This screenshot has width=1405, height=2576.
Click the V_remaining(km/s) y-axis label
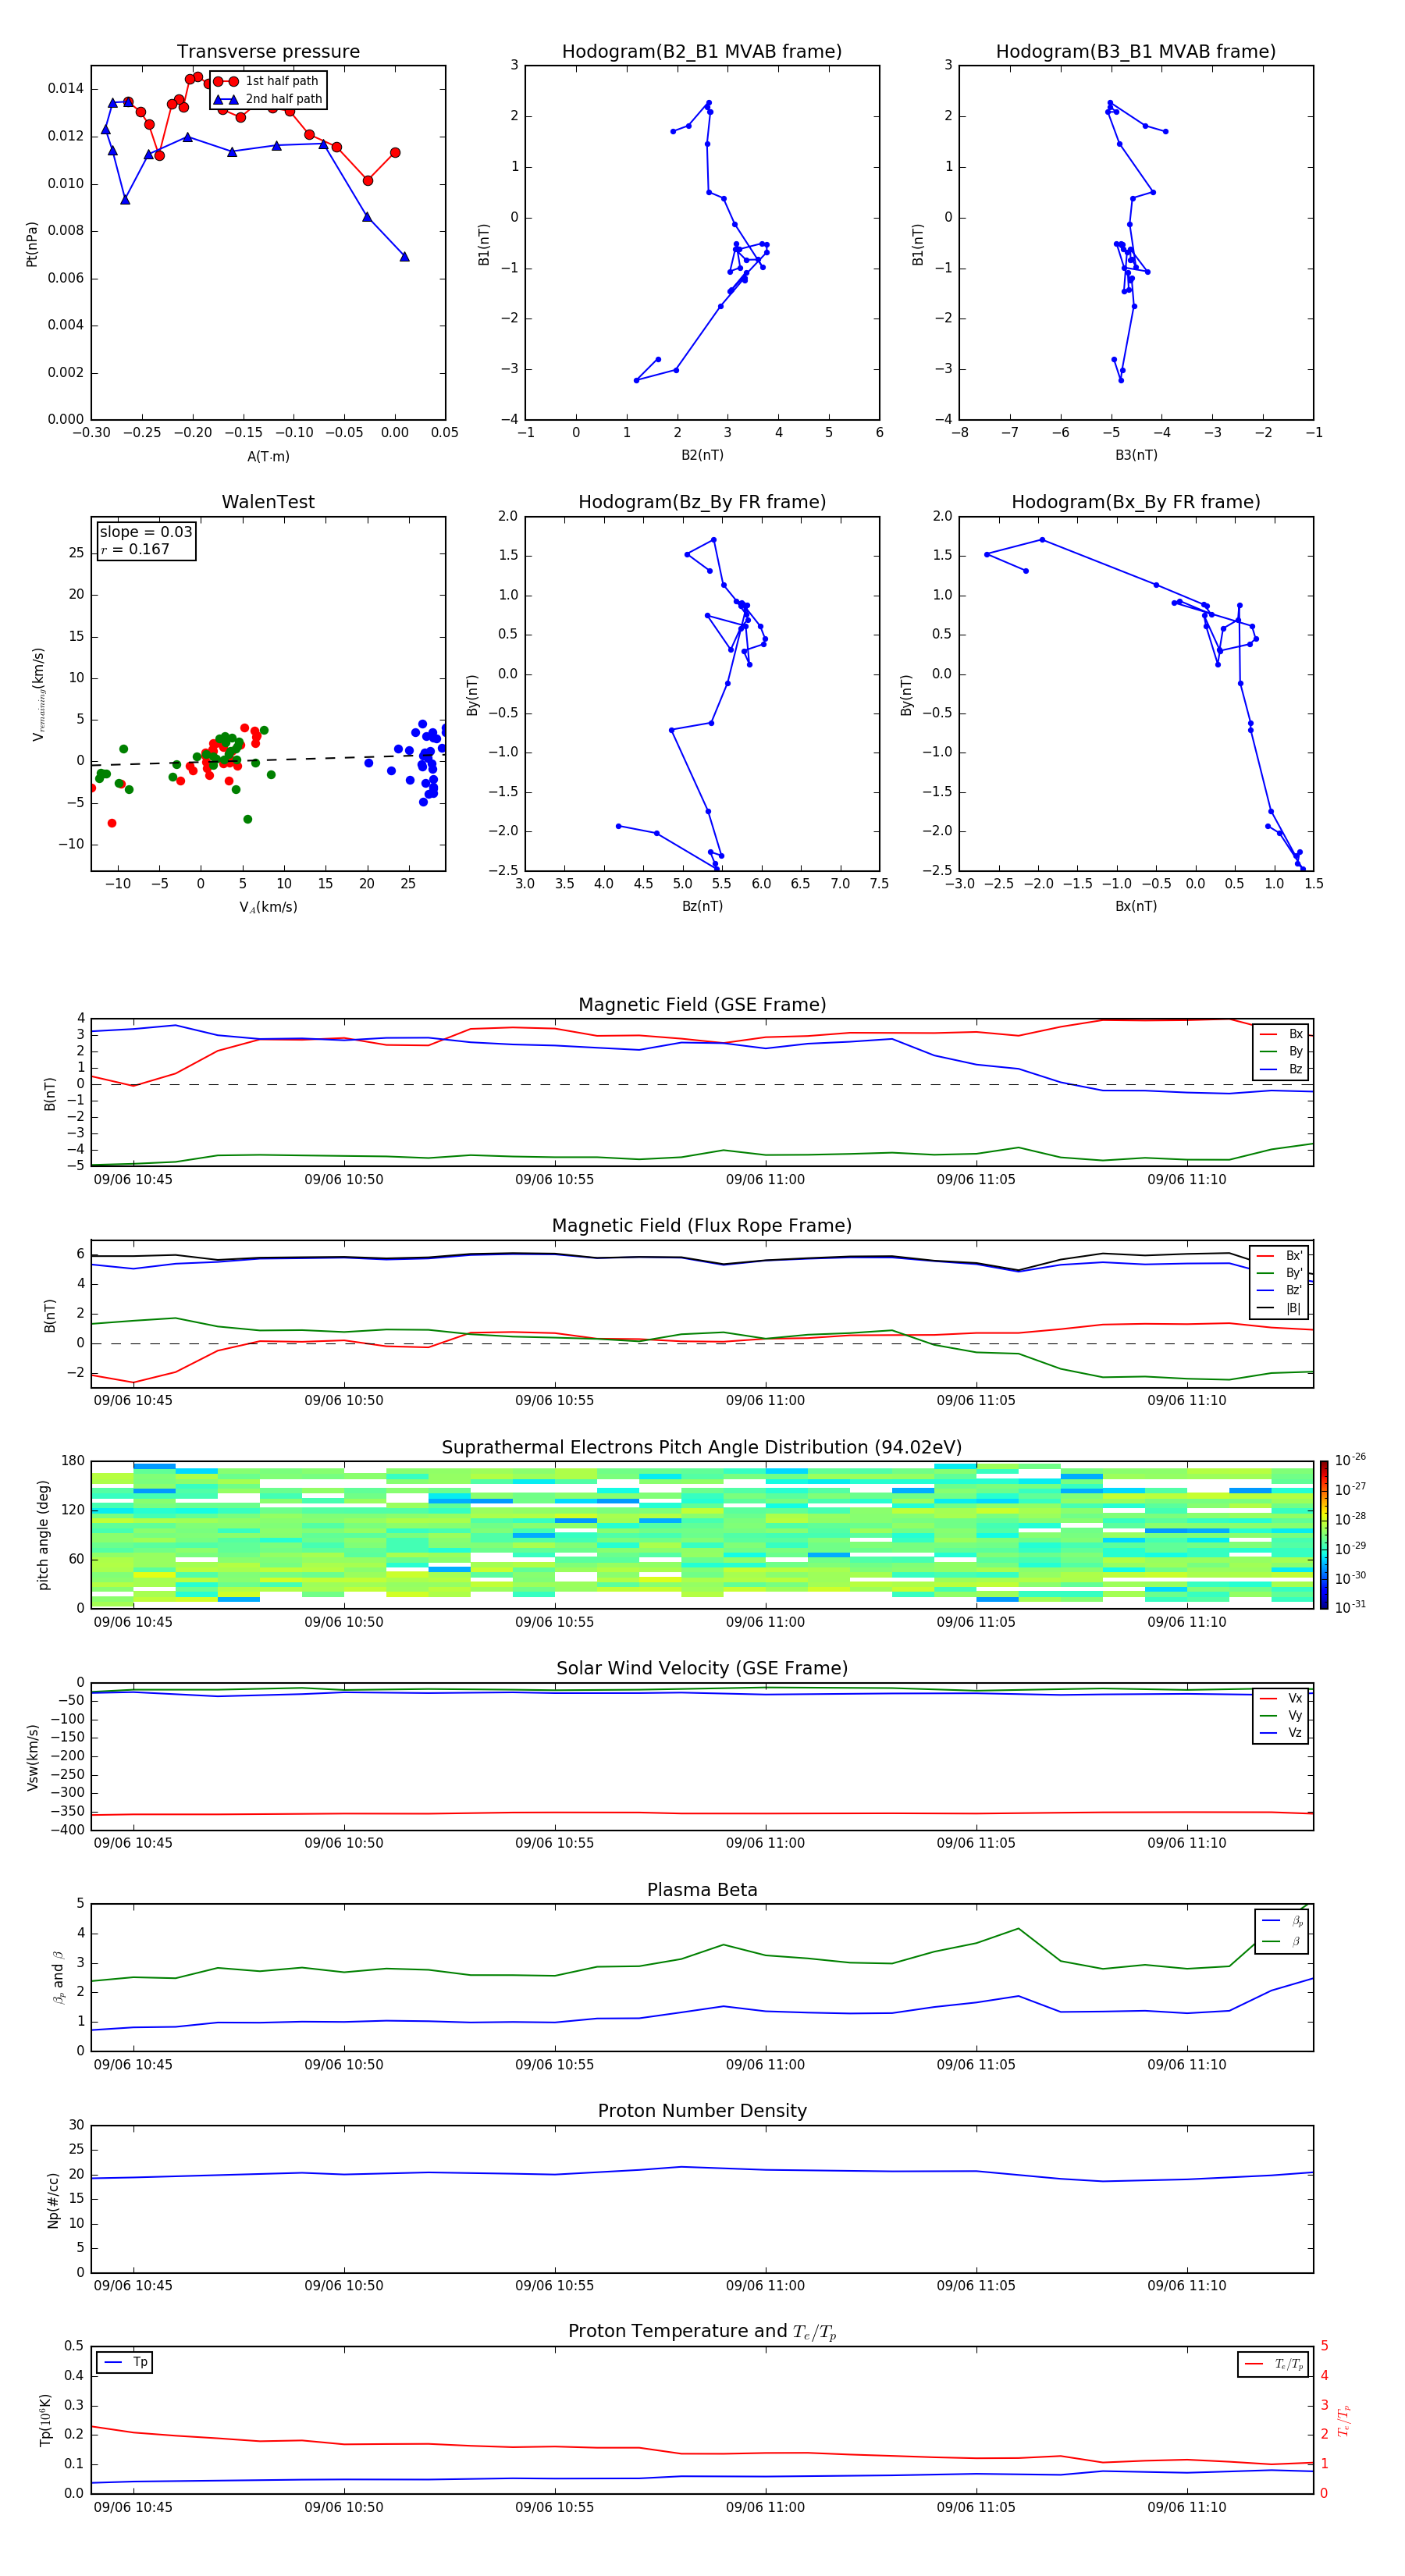point(38,694)
